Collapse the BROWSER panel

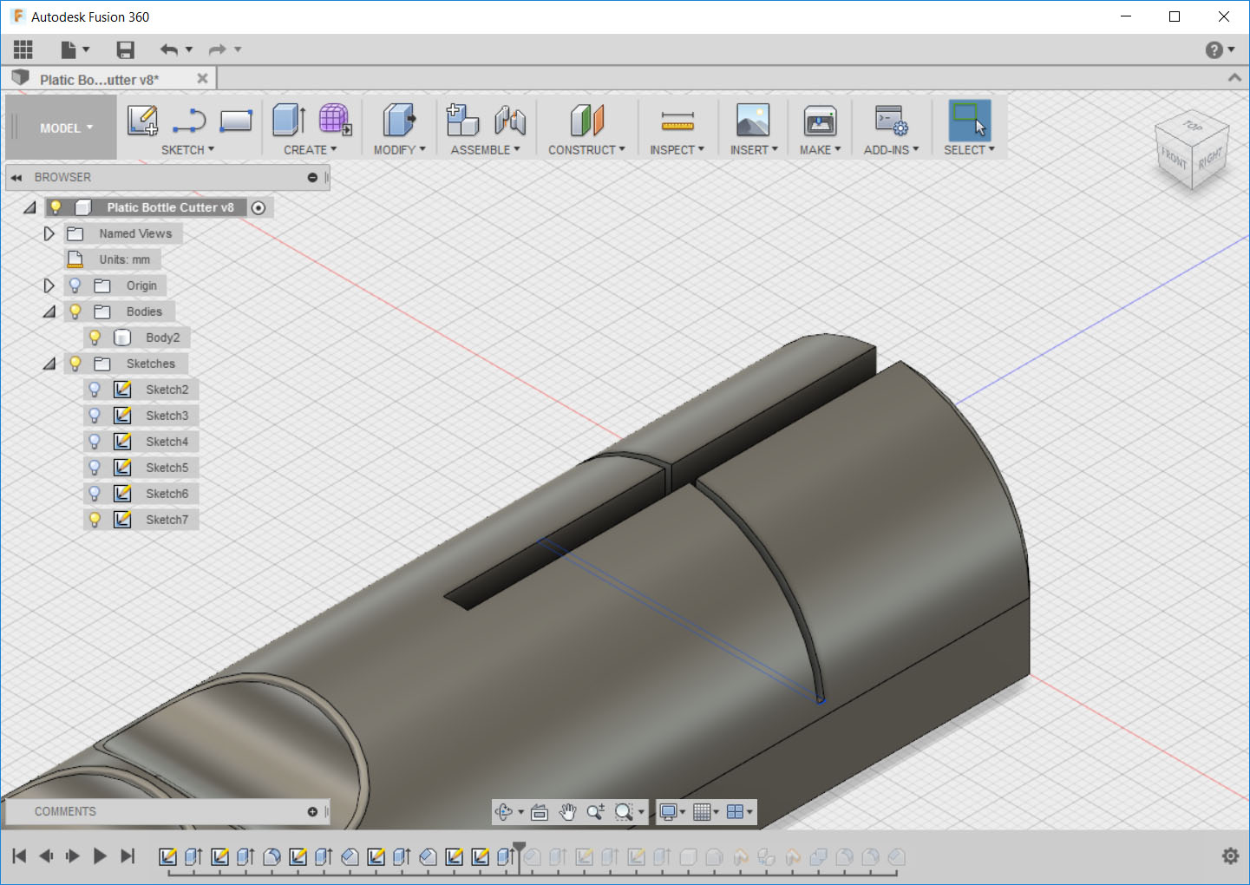coord(16,177)
